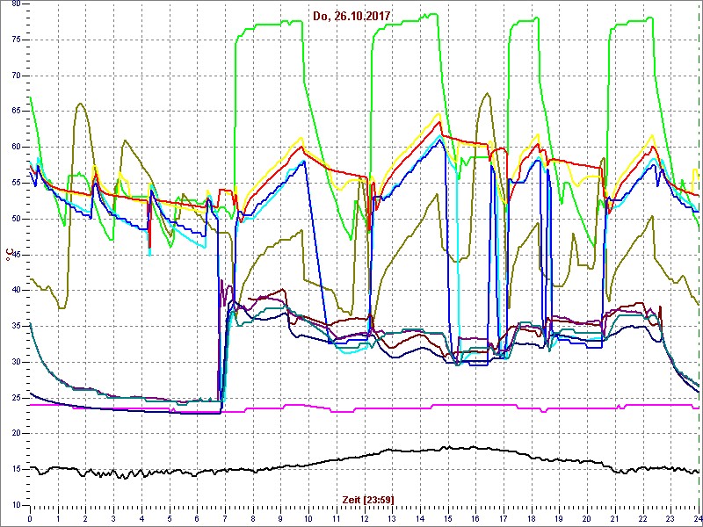Click hour '0' on the time axis
Screen dimensions: 703x527
point(30,518)
